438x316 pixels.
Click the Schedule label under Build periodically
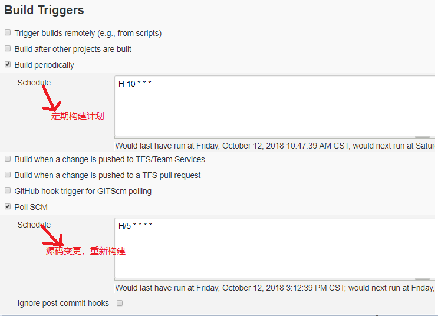(34, 83)
